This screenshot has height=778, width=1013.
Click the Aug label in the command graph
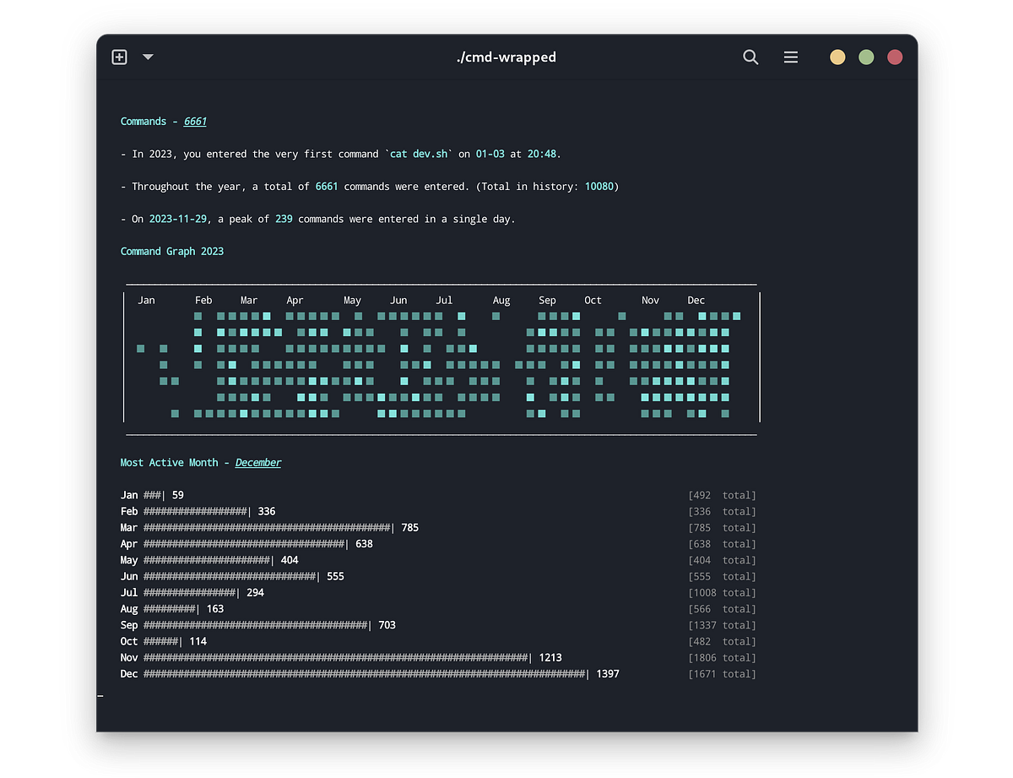pos(501,300)
